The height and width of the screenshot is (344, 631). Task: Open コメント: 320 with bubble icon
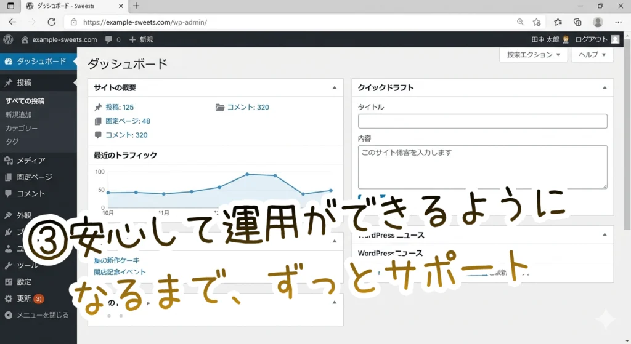tap(126, 135)
